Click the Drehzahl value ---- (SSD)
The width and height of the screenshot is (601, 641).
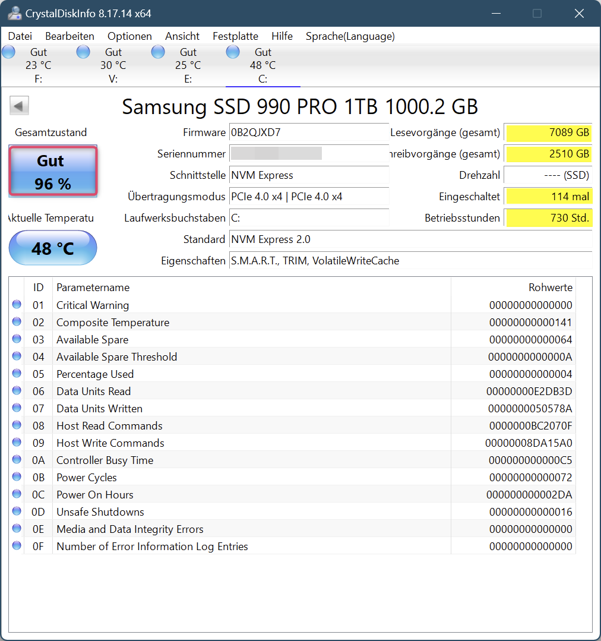coord(548,175)
